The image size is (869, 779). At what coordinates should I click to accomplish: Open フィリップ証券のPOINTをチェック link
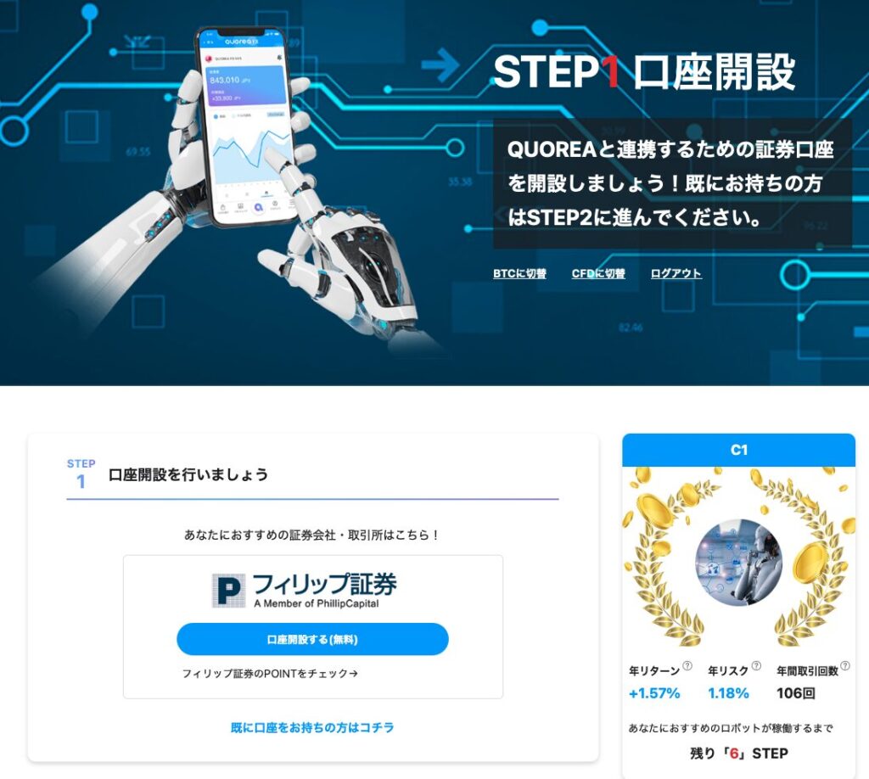[x=270, y=674]
